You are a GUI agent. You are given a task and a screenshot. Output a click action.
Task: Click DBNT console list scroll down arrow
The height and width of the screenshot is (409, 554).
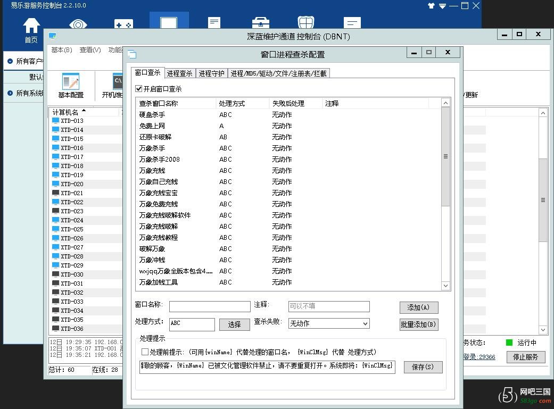click(x=543, y=330)
